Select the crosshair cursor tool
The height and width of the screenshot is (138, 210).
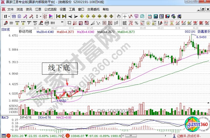[x=125, y=16]
